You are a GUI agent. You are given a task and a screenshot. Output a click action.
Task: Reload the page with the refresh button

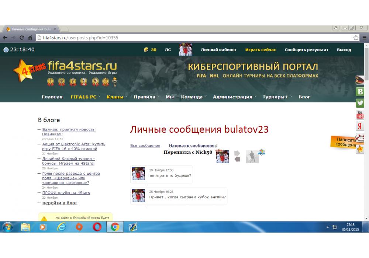[x=22, y=38]
